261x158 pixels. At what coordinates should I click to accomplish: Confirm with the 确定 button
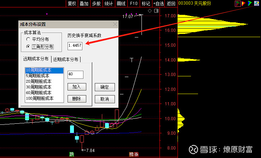point(105,87)
